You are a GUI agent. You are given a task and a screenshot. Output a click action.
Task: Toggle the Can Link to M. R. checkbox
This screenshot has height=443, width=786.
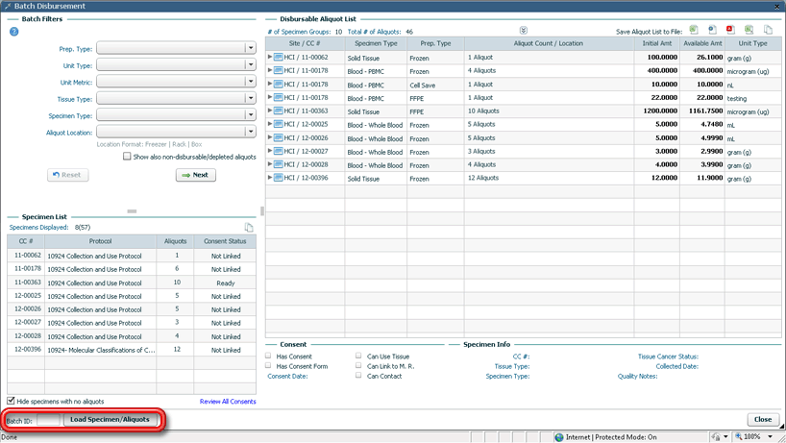click(358, 365)
